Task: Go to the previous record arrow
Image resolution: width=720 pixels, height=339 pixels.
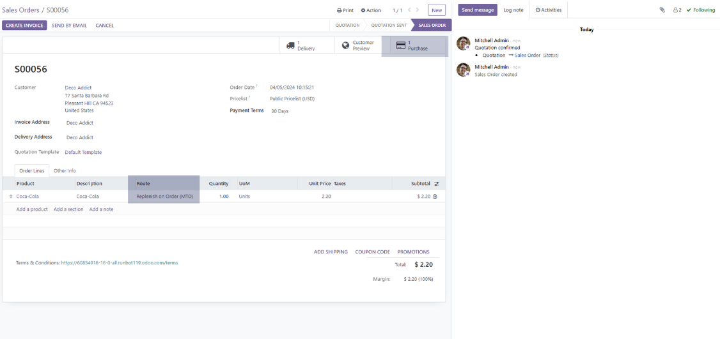Action: click(409, 10)
